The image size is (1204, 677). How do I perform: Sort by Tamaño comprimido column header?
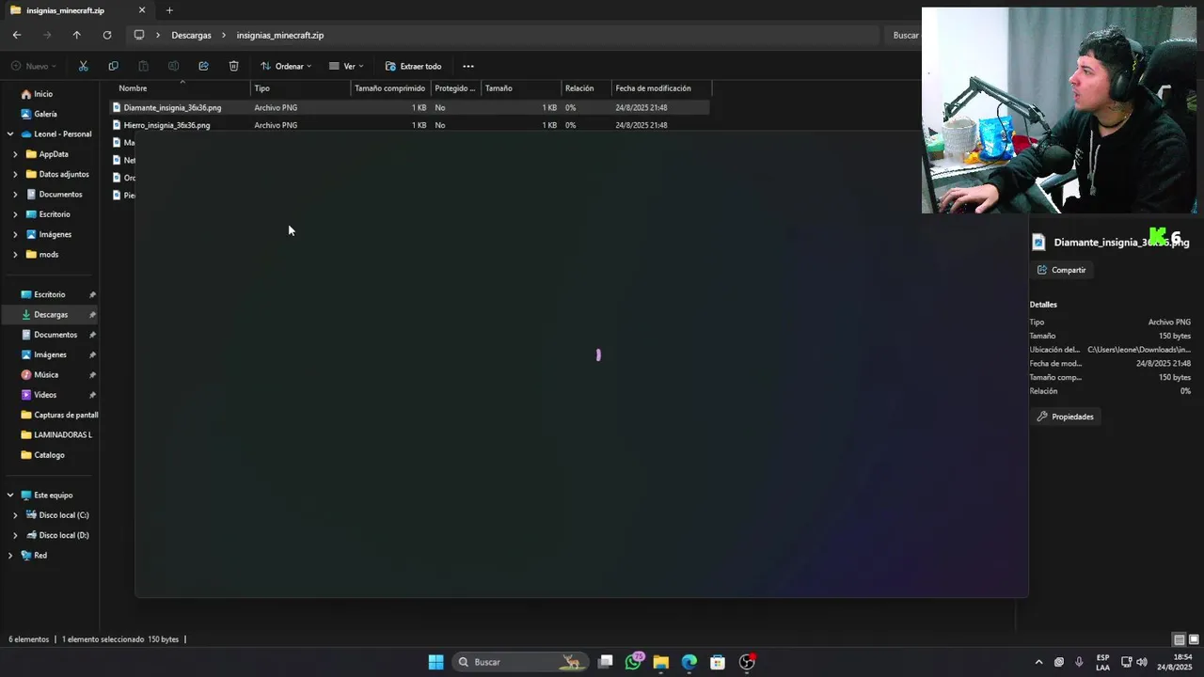390,88
